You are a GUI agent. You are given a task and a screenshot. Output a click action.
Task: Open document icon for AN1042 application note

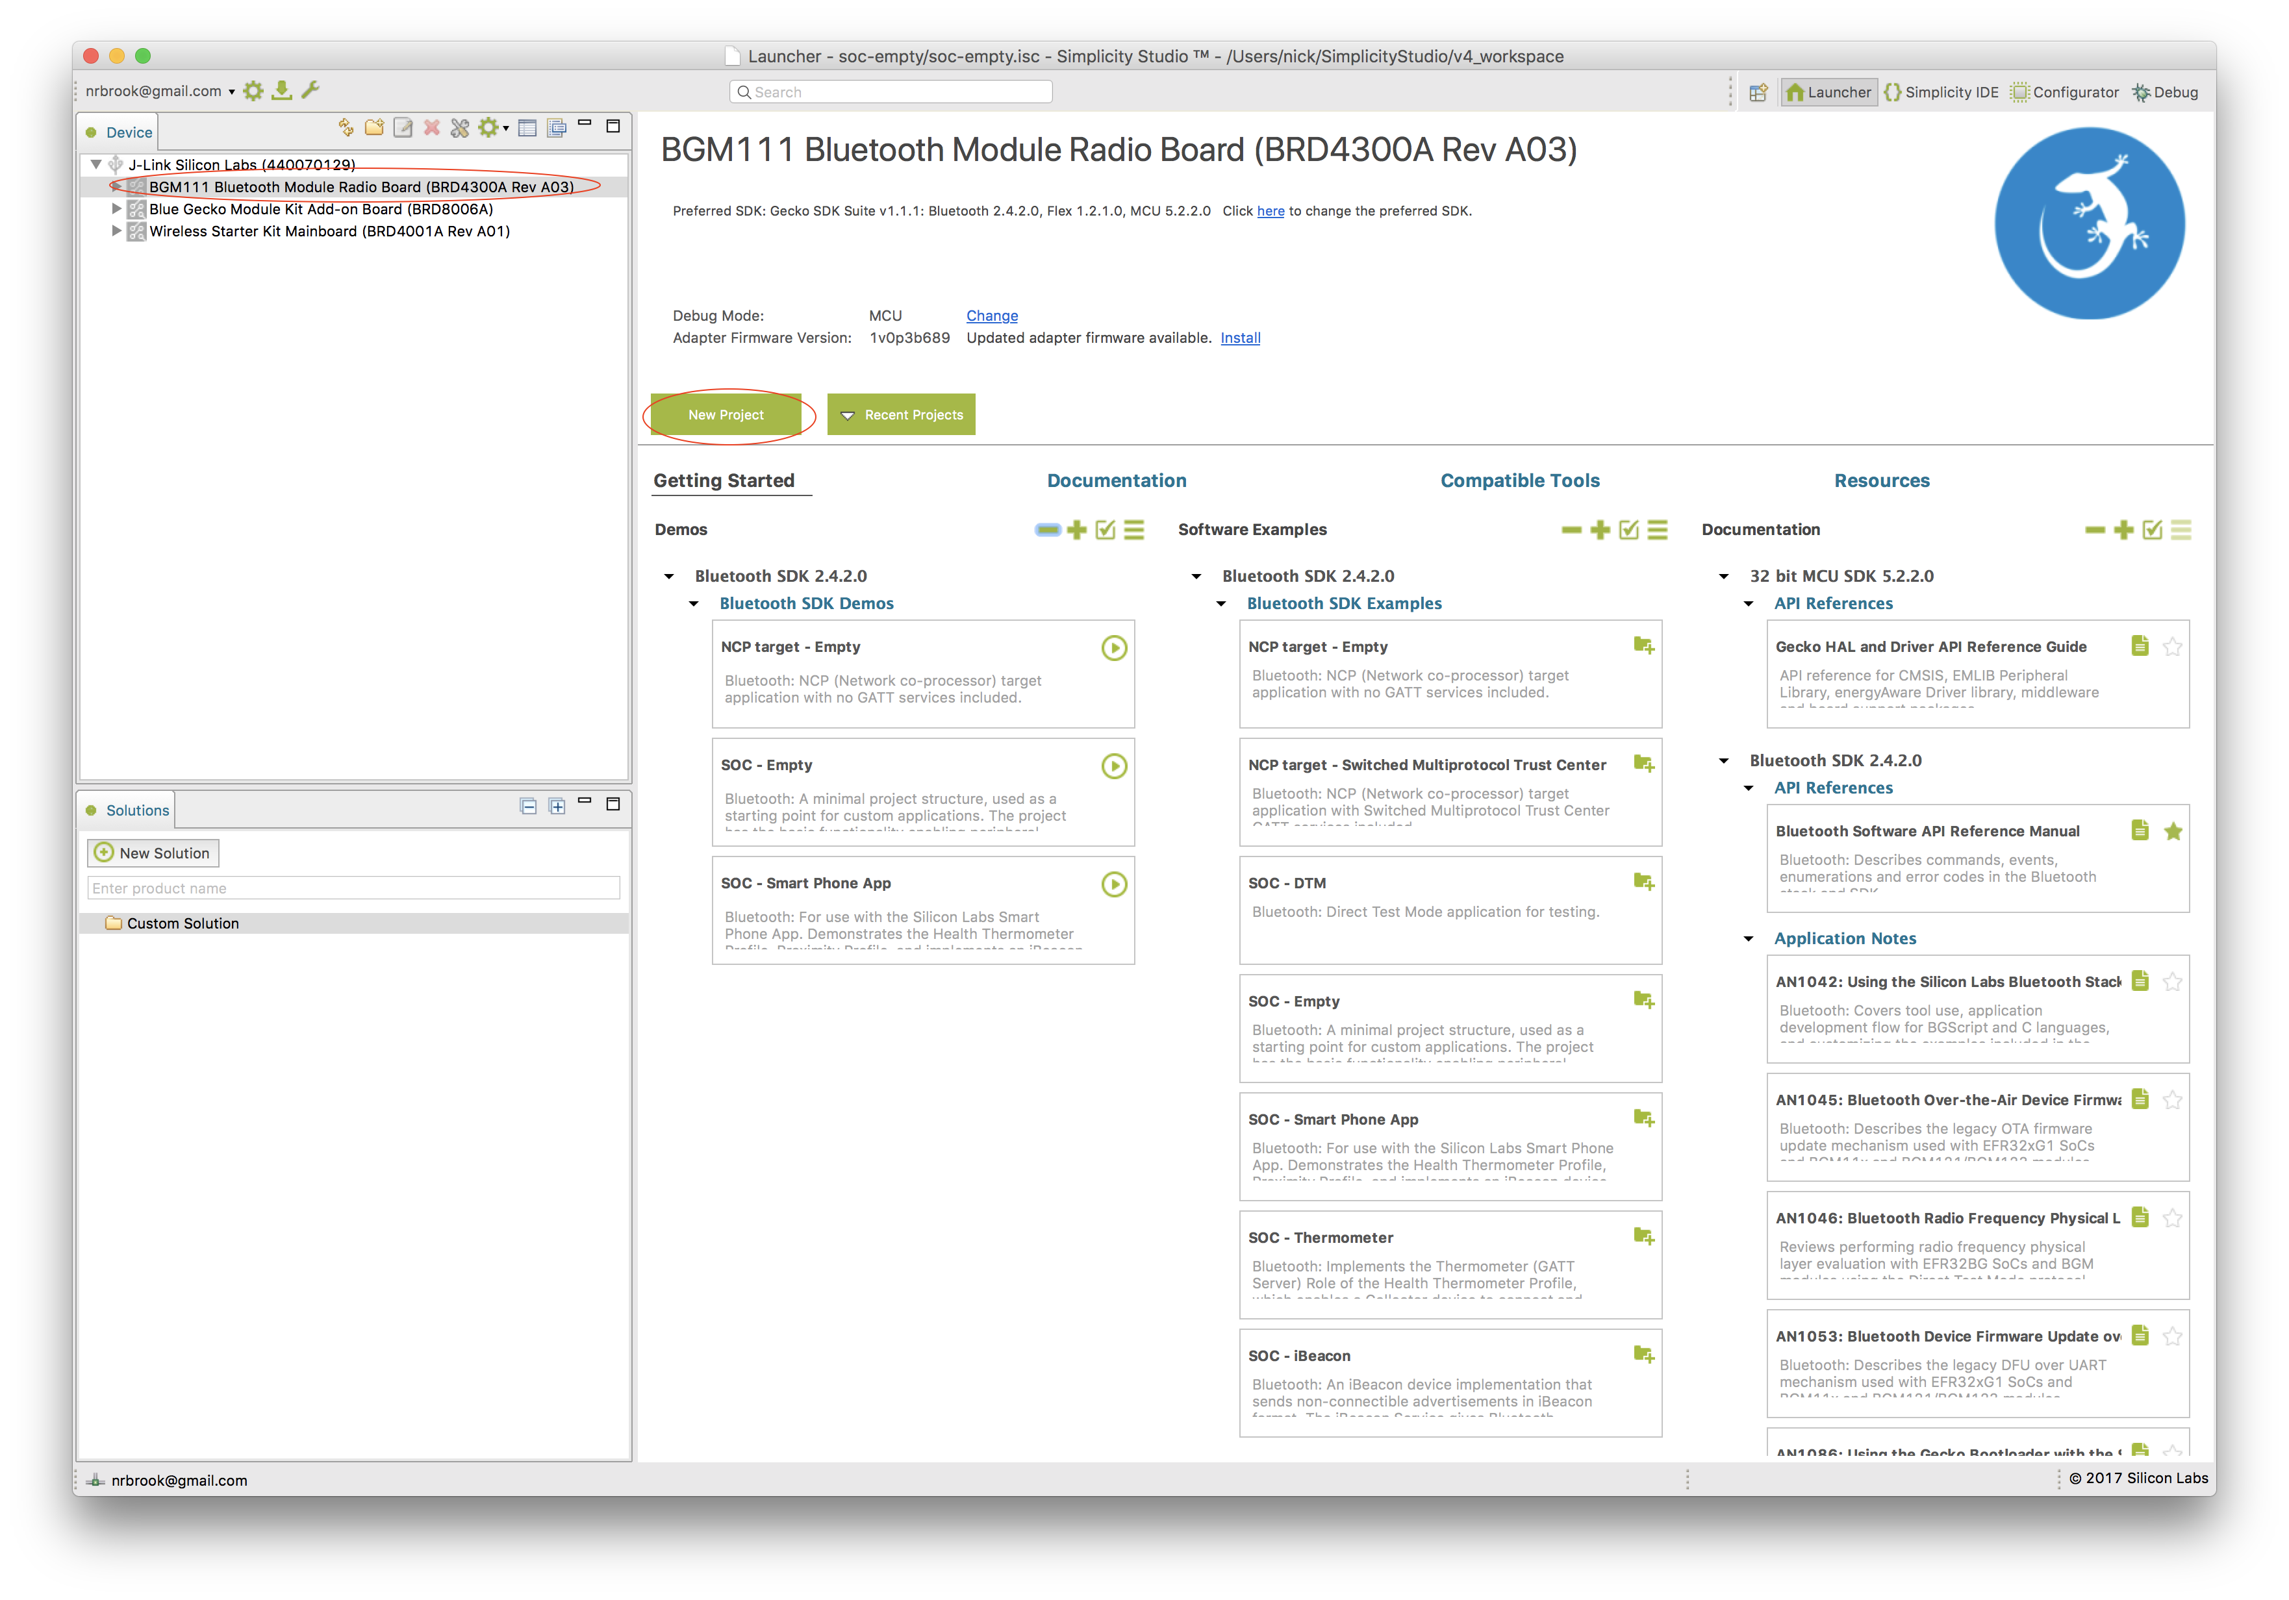point(2140,981)
